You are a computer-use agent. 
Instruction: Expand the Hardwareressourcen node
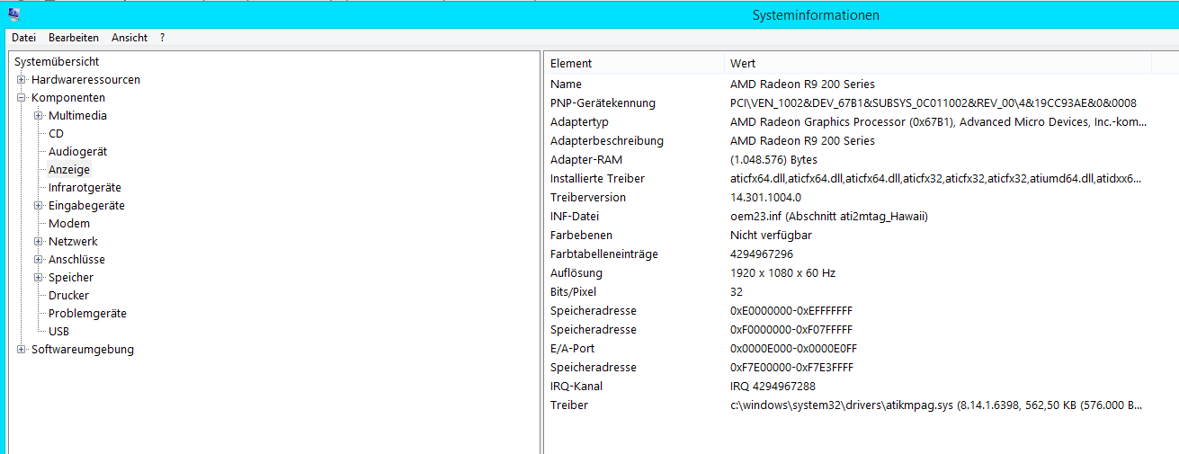pos(22,80)
